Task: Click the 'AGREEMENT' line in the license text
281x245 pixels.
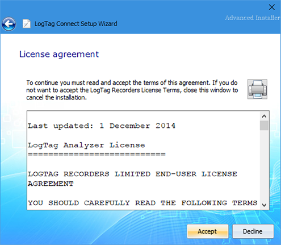Action: [x=51, y=184]
